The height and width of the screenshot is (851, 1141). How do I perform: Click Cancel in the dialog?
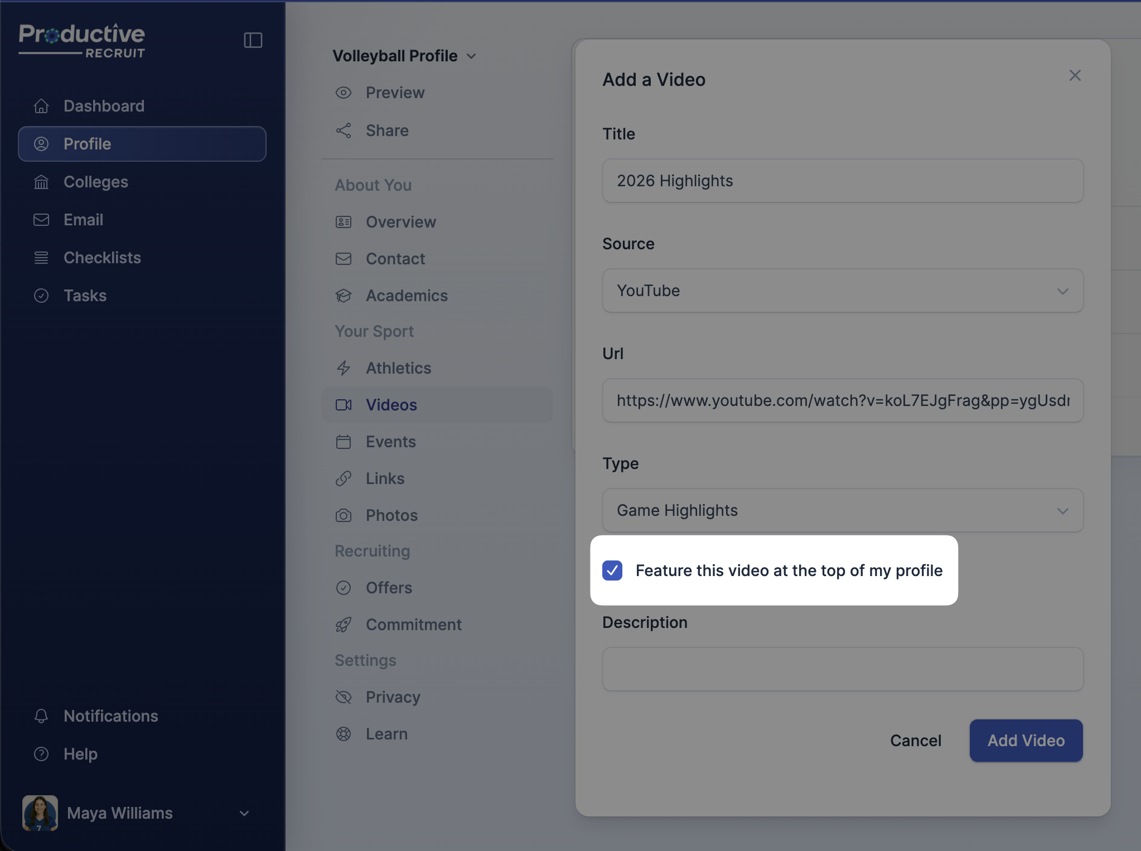(915, 741)
